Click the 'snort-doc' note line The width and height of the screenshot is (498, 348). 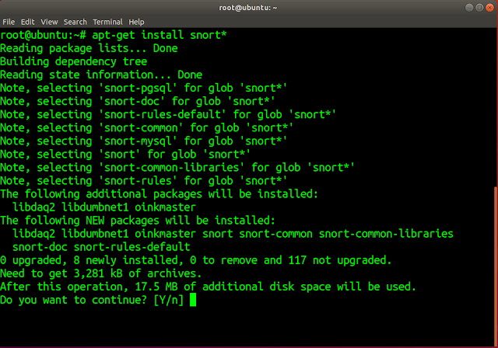[138, 102]
